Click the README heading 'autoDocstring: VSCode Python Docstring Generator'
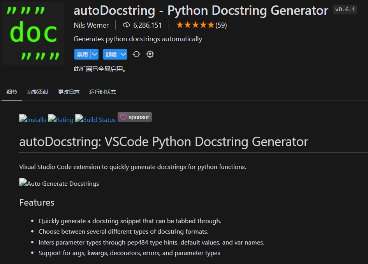The height and width of the screenshot is (264, 368). click(164, 142)
